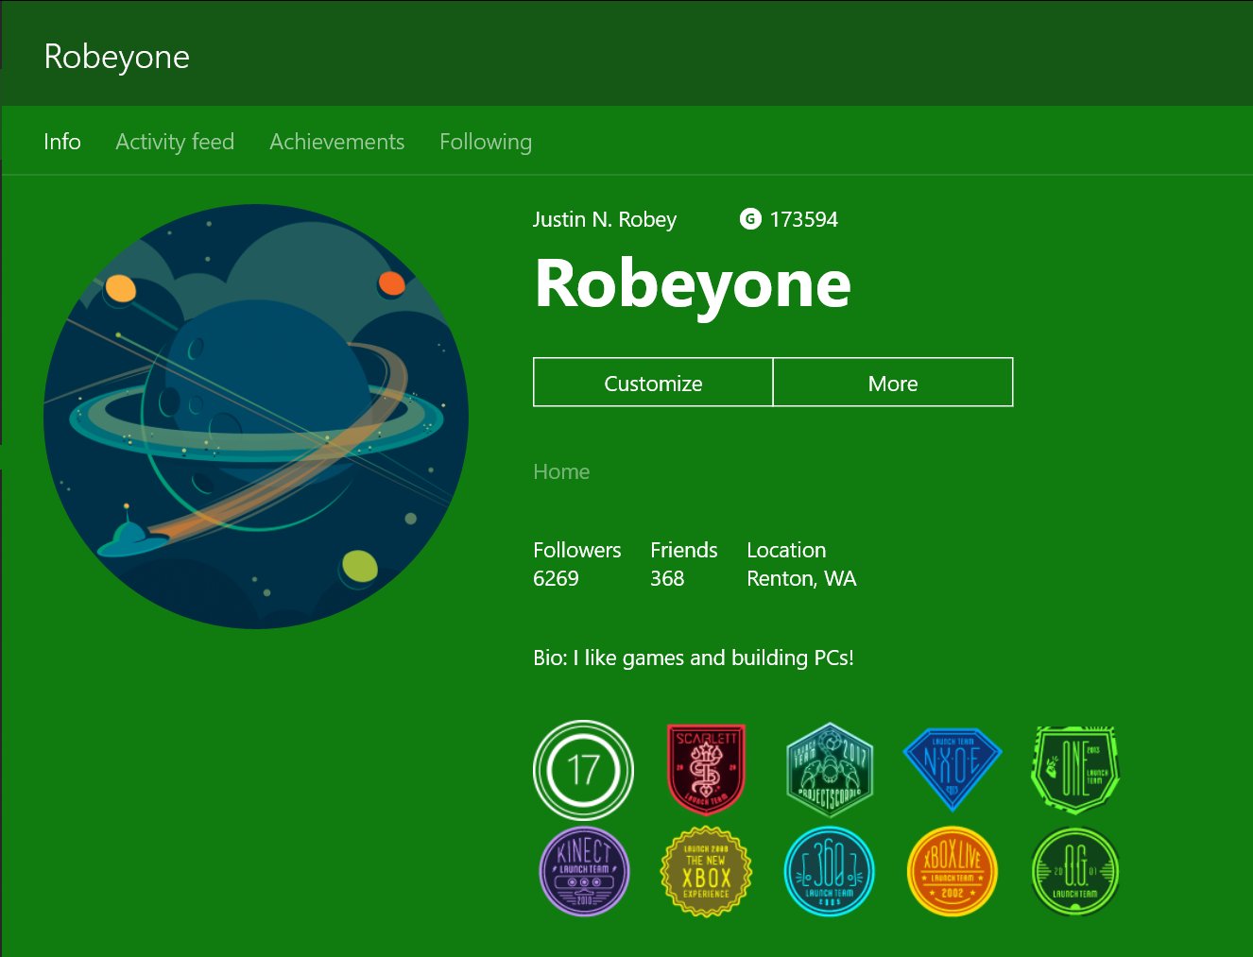Open the Following tab
Image resolution: width=1253 pixels, height=957 pixels.
486,142
